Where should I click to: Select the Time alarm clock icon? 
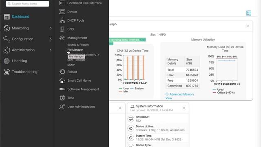[62, 98]
